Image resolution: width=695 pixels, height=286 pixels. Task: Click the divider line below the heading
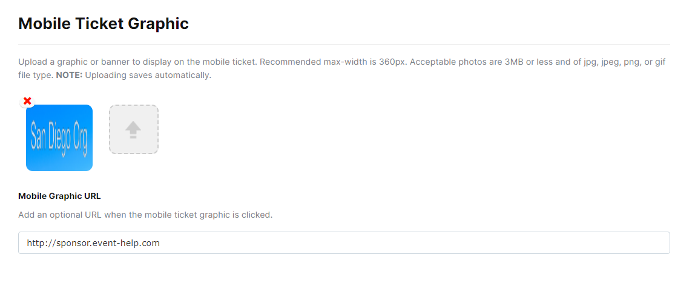coord(344,44)
